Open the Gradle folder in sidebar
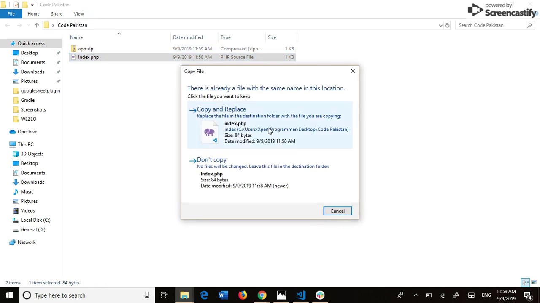Screen dimensions: 540x303 28,100
